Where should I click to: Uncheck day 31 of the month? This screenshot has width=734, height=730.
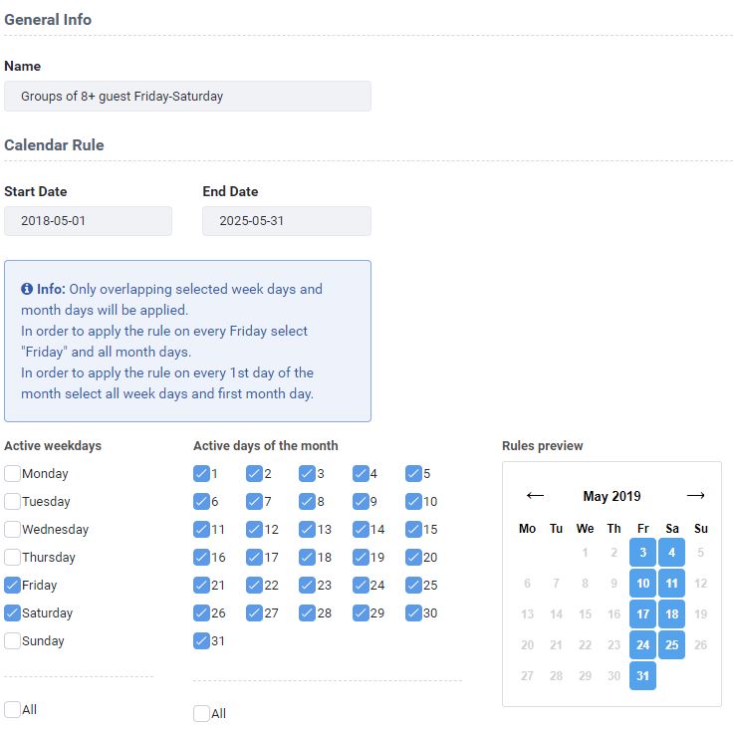coord(201,640)
